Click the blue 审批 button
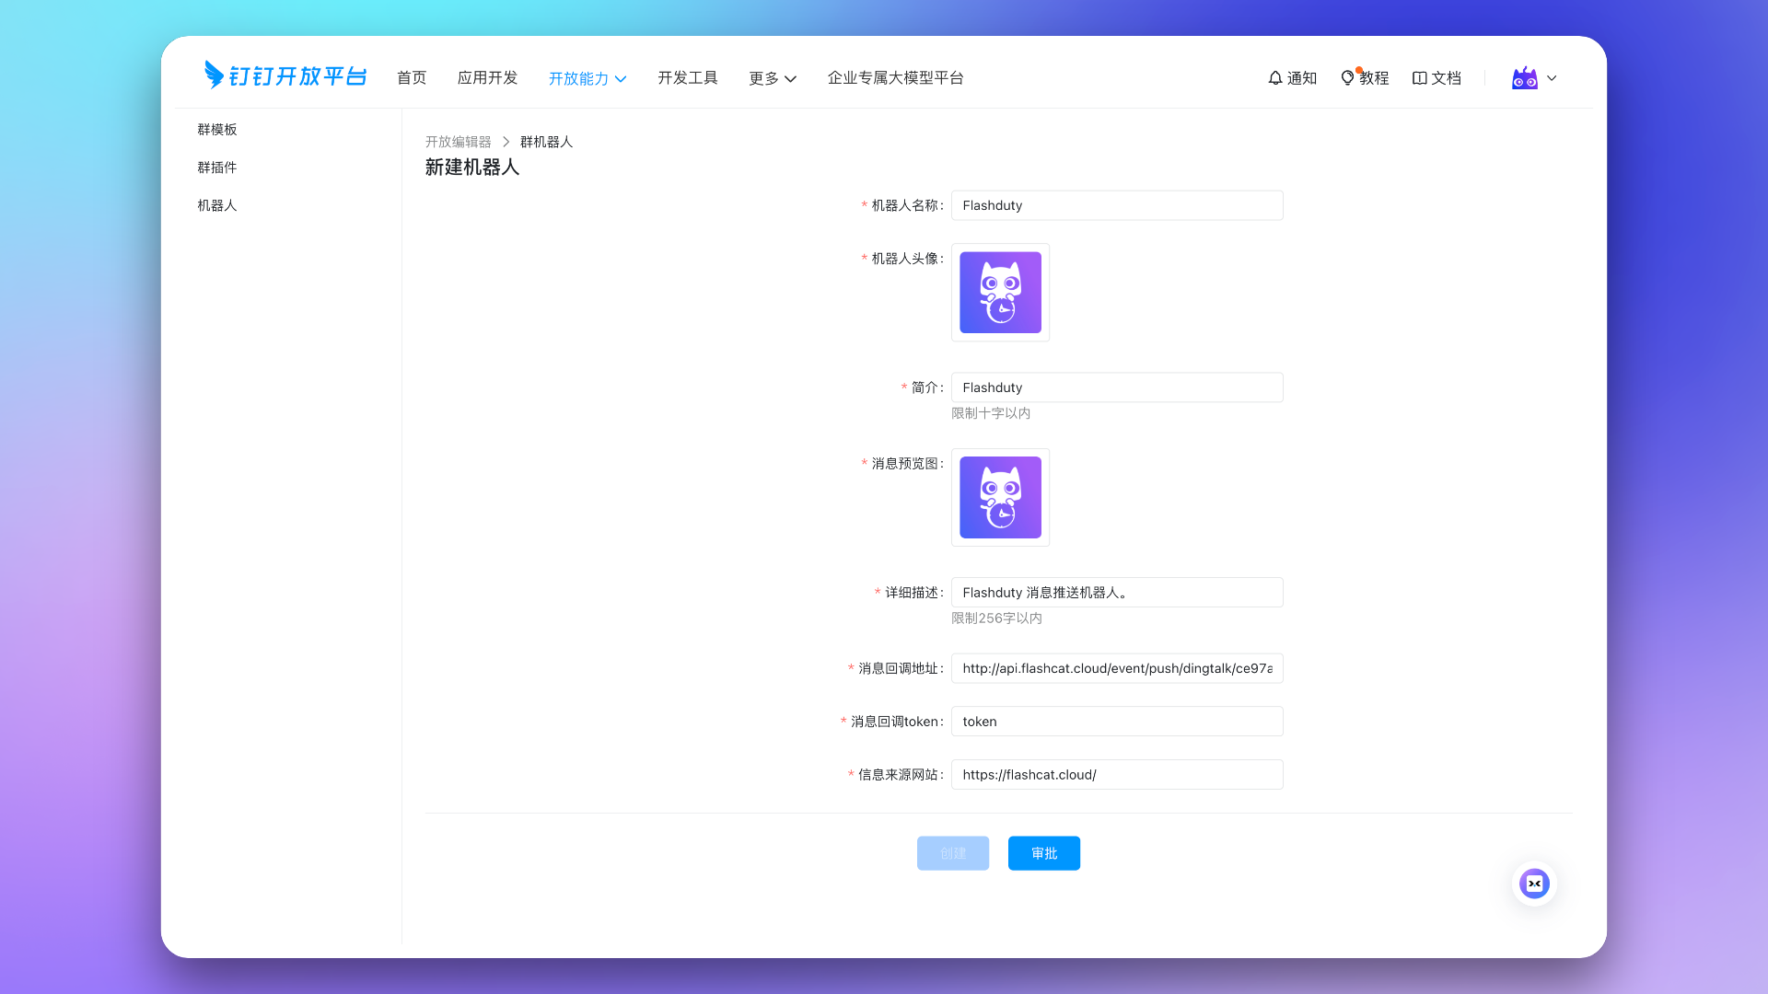 point(1043,853)
